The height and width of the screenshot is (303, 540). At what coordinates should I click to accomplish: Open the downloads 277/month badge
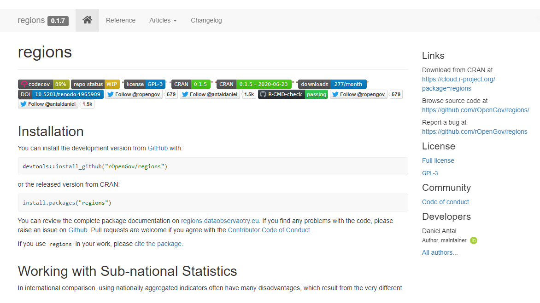pyautogui.click(x=332, y=84)
